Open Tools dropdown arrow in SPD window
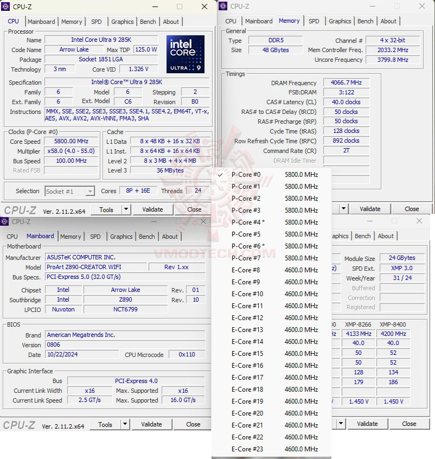 (x=341, y=424)
